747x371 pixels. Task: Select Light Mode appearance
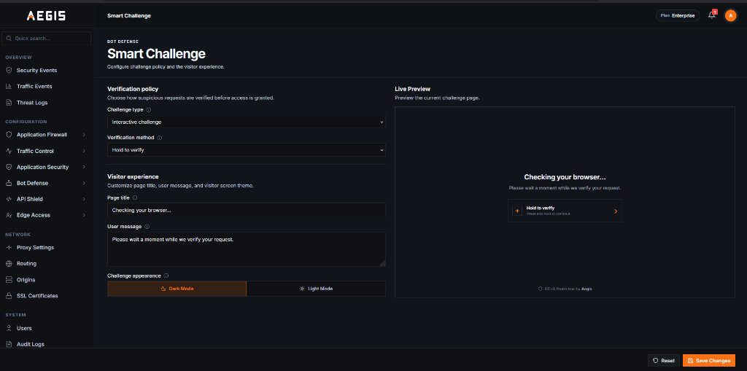point(316,289)
